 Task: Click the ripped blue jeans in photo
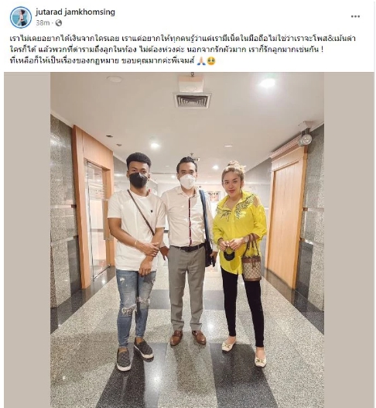tap(135, 307)
